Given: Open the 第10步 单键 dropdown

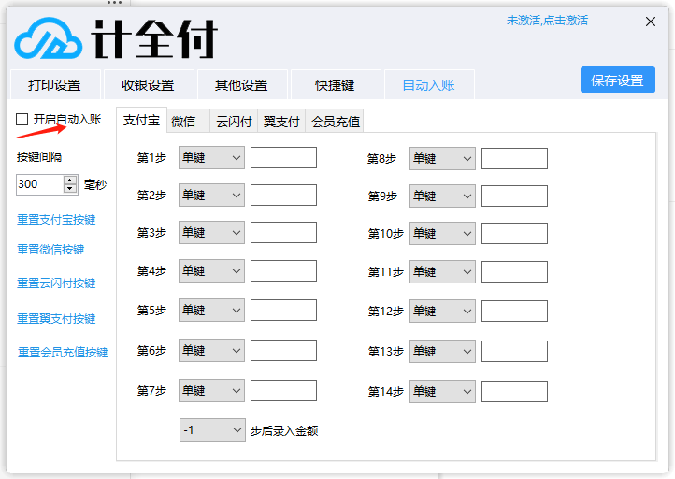Looking at the screenshot, I should pos(442,234).
